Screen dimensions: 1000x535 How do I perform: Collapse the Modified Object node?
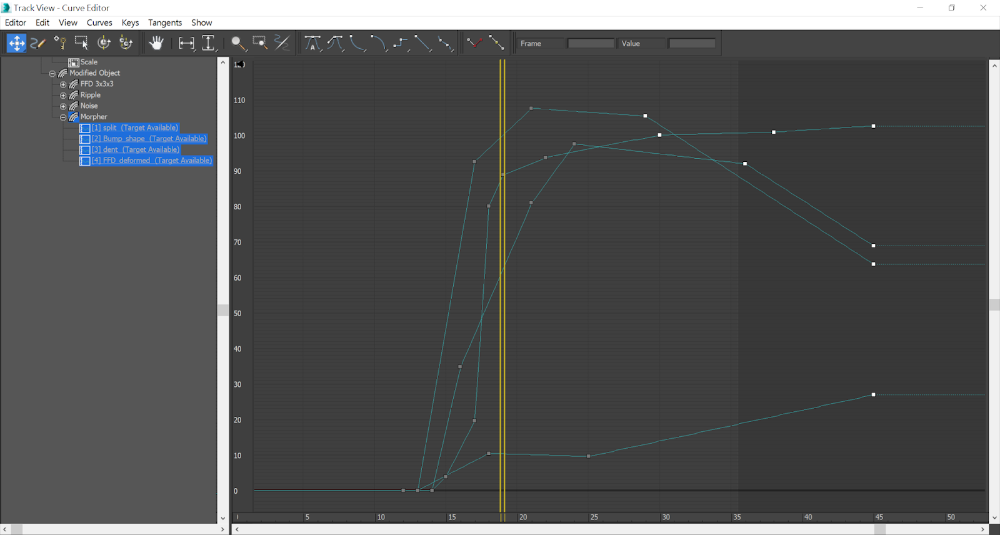coord(52,73)
